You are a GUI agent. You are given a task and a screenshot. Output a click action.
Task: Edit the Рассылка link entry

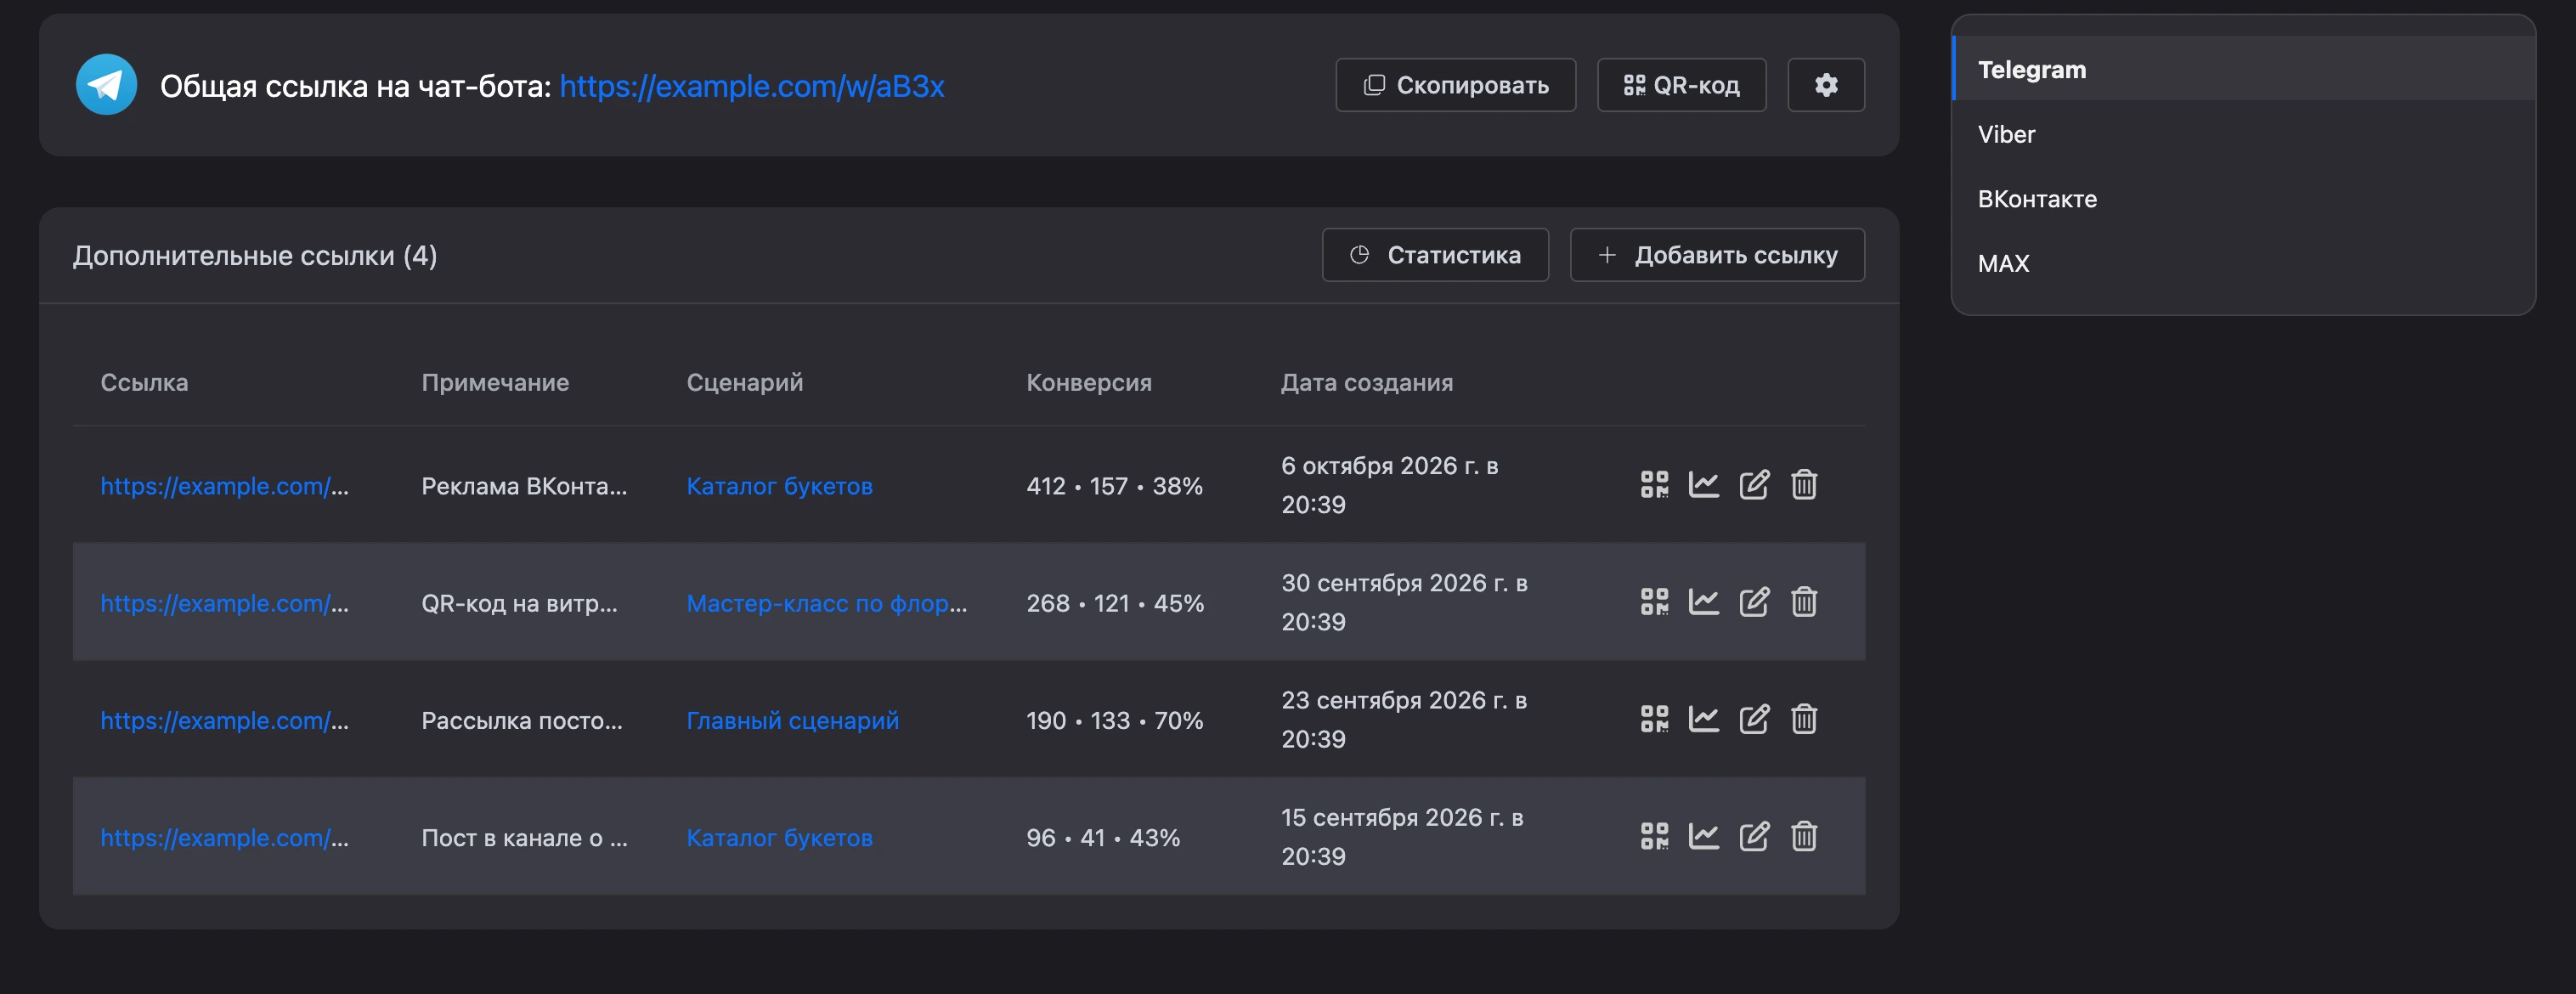(1754, 719)
